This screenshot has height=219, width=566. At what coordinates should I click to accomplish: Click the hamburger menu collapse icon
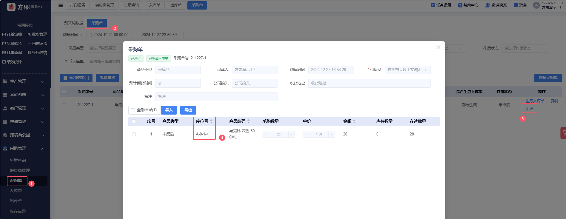[61, 5]
